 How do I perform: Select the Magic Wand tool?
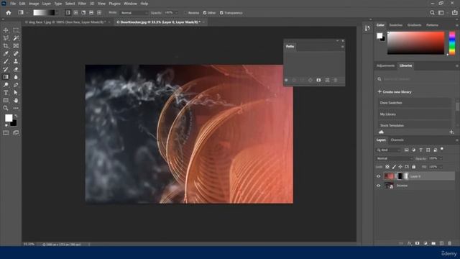tap(16, 38)
